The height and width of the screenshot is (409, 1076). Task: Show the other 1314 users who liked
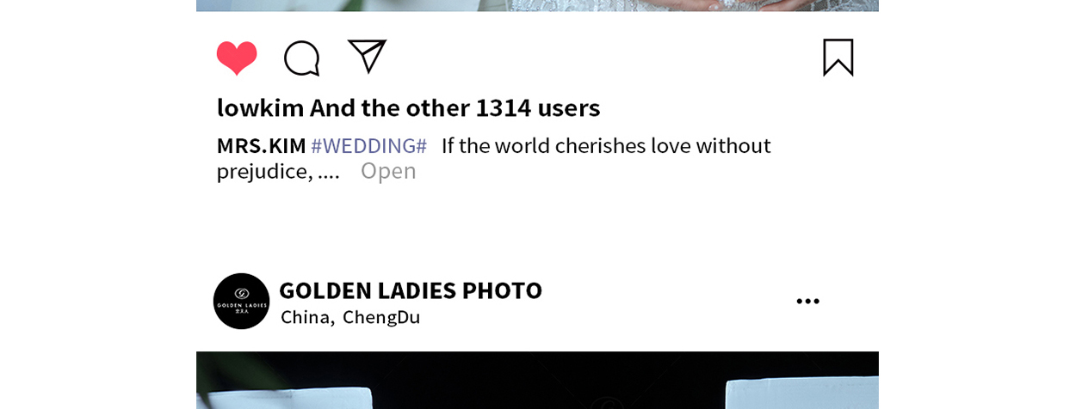455,107
